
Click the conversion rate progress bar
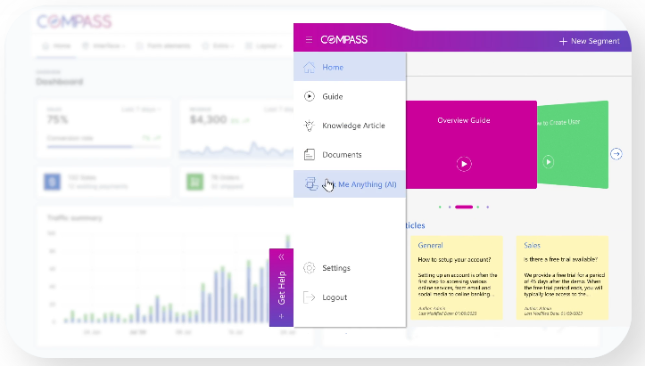103,147
